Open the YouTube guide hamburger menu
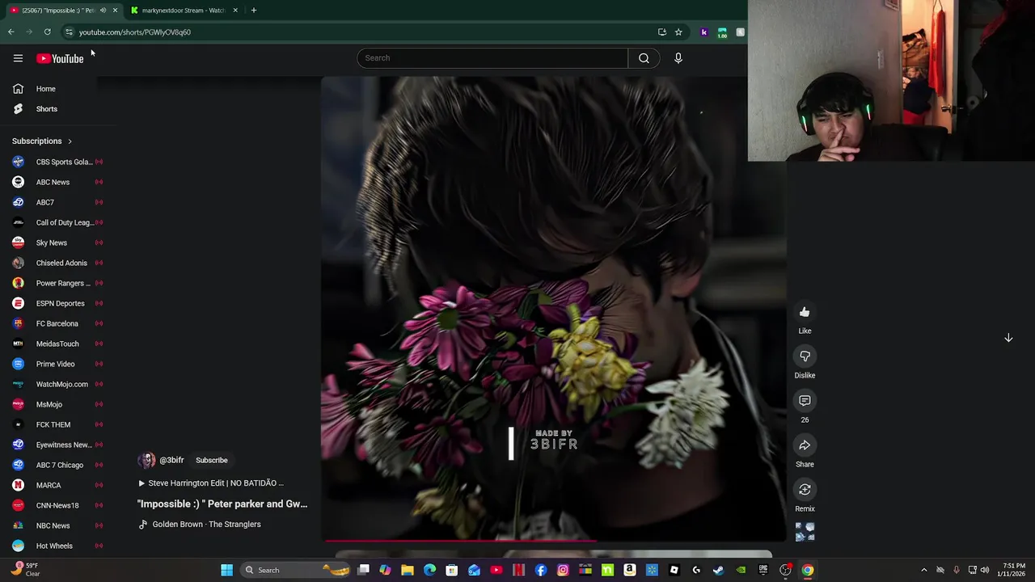The width and height of the screenshot is (1035, 582). pyautogui.click(x=18, y=58)
